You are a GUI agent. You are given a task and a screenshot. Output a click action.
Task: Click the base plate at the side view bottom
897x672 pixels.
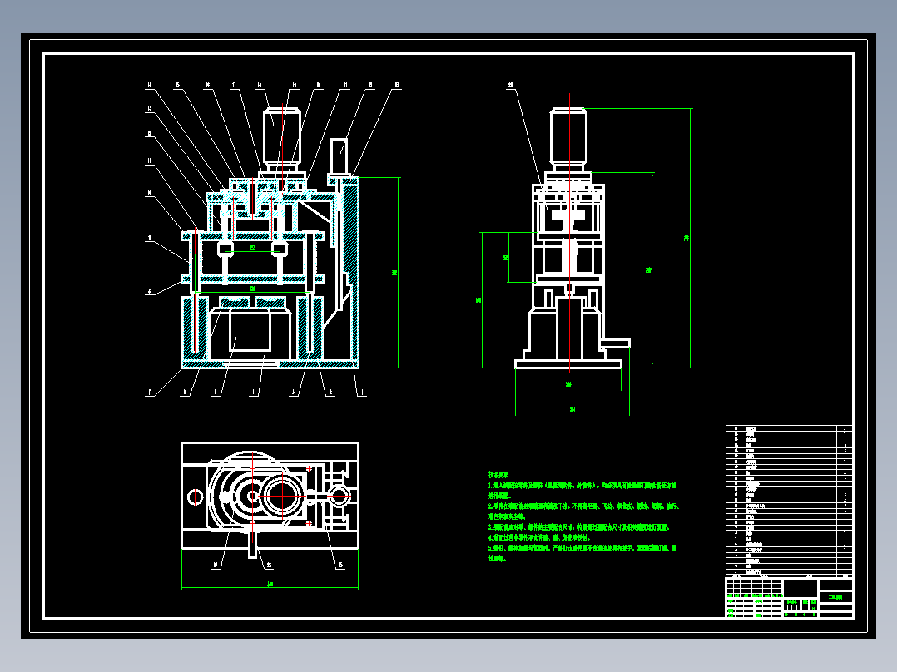[568, 363]
